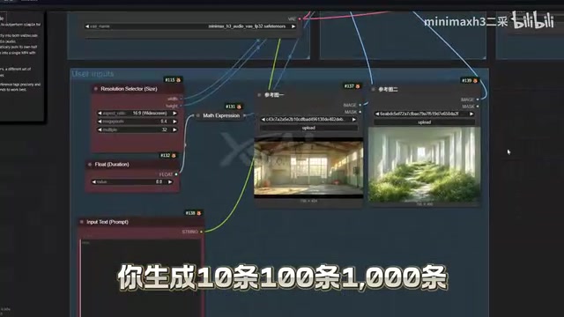The image size is (564, 317).
Task: Click the '参考图二' node title
Action: tap(388, 89)
